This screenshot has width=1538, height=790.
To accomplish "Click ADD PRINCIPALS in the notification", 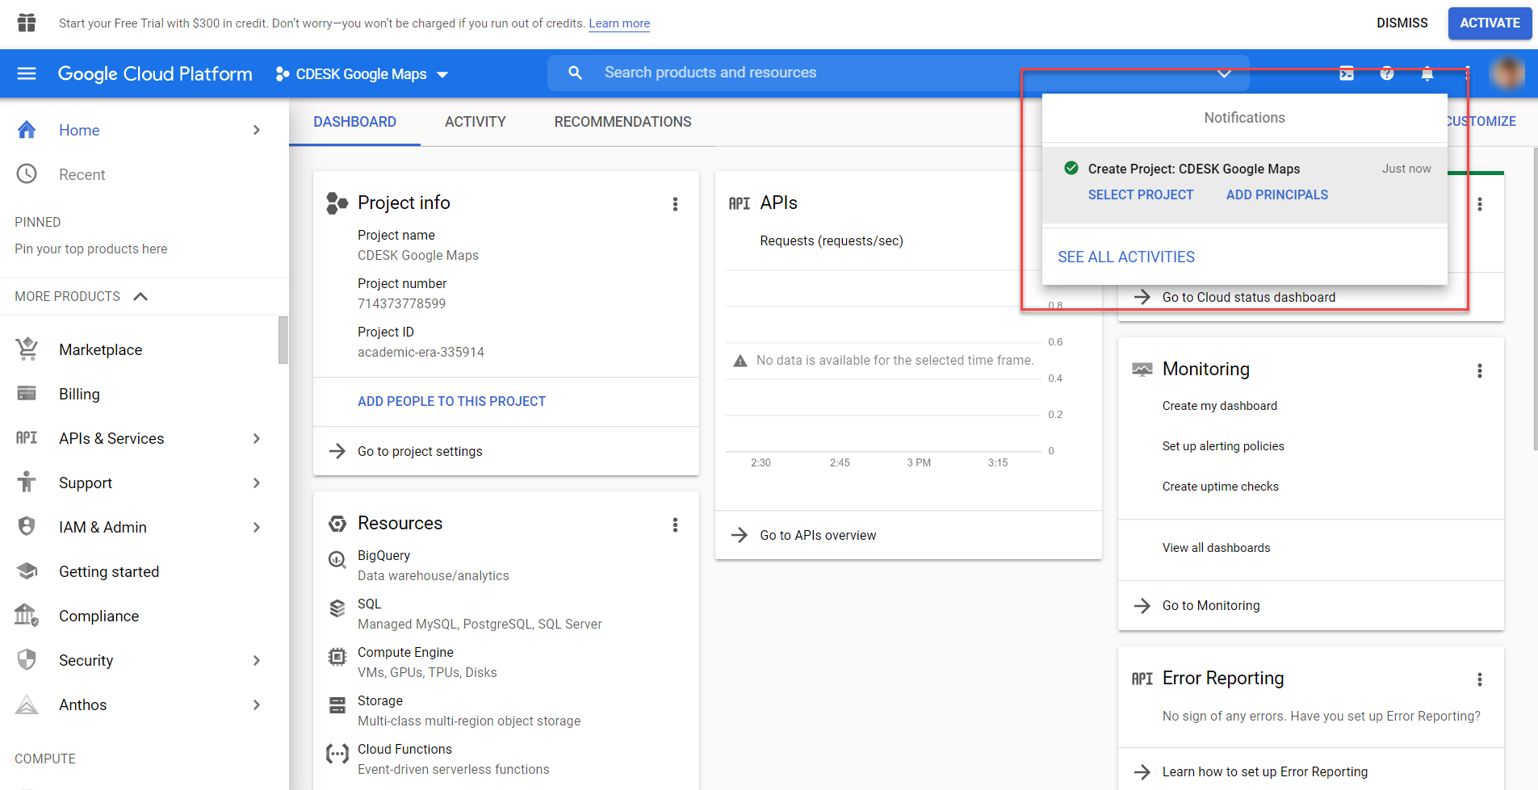I will [x=1276, y=194].
